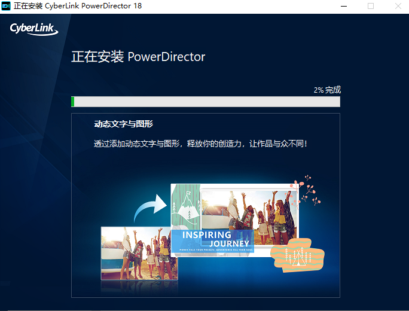The height and width of the screenshot is (311, 409).
Task: Click the "动态文字与图形" feature title
Action: pyautogui.click(x=123, y=124)
